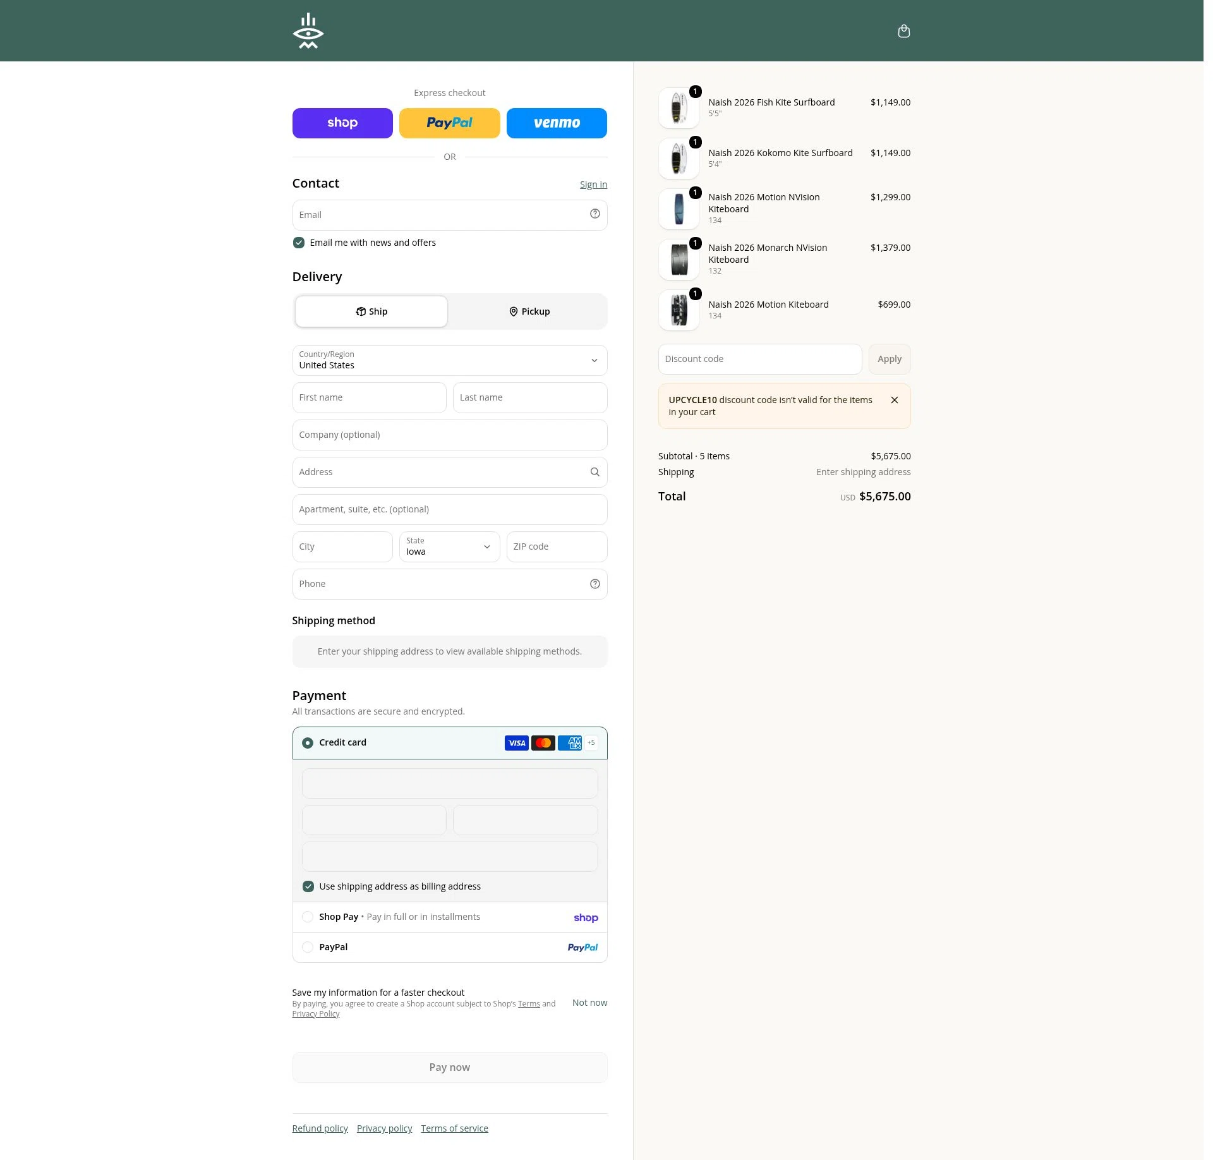Image resolution: width=1213 pixels, height=1160 pixels.
Task: Open the footer Privacy policy link
Action: (385, 1128)
